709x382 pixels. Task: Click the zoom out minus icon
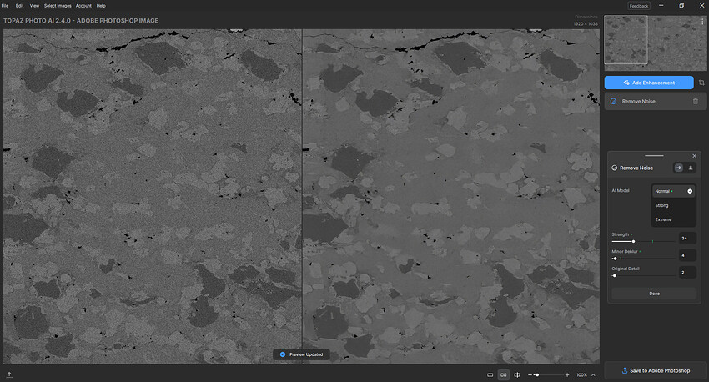[530, 375]
